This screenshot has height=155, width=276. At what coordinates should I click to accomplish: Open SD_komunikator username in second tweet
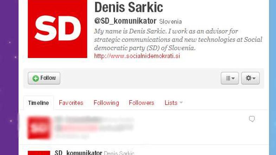[78, 153]
